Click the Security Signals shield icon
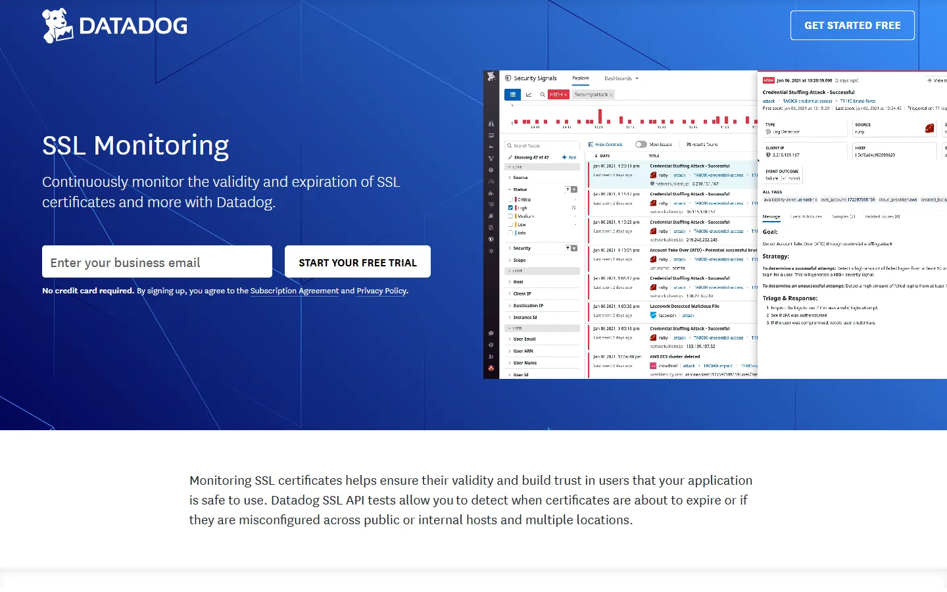Viewport: 947px width, 592px height. click(x=508, y=78)
